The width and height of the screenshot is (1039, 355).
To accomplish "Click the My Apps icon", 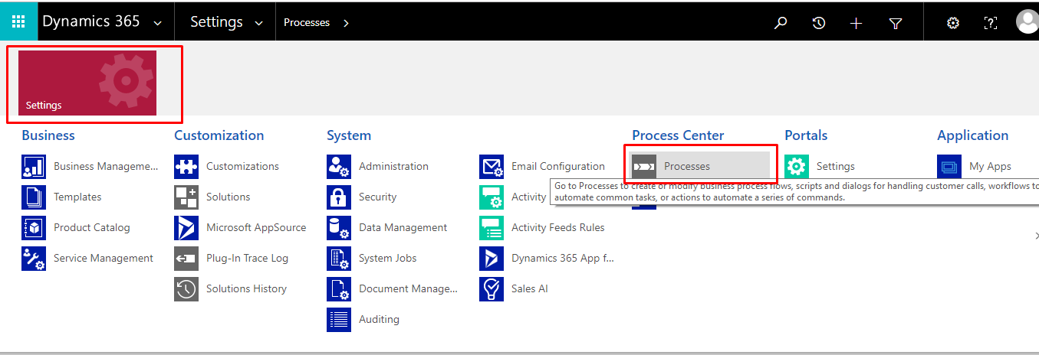I will click(x=949, y=166).
